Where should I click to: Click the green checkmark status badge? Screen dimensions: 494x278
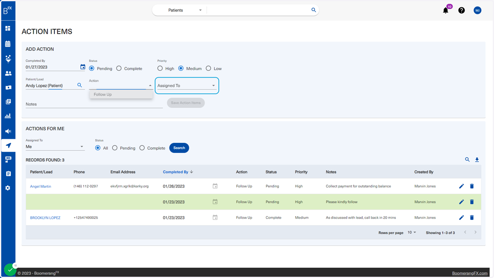(10, 270)
